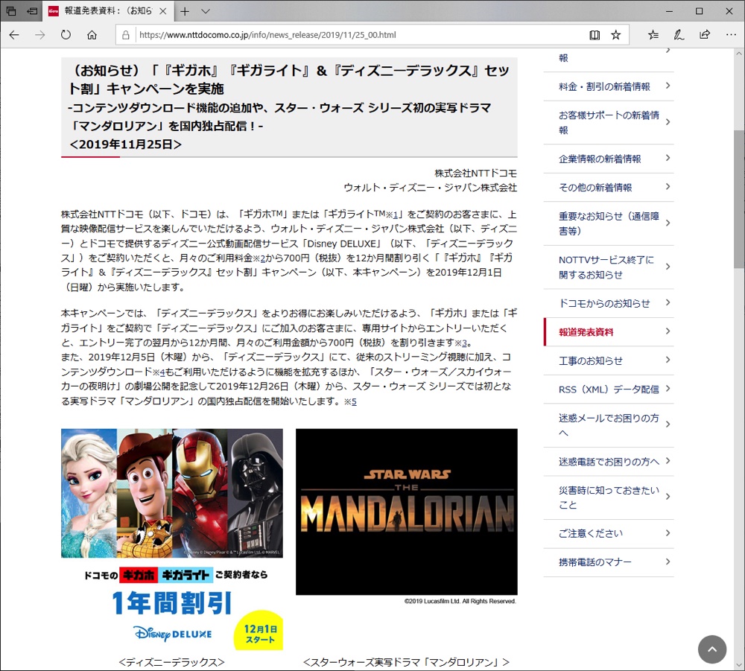Image resolution: width=745 pixels, height=671 pixels.
Task: Select the 報道発表資料 browser tab
Action: click(x=108, y=11)
